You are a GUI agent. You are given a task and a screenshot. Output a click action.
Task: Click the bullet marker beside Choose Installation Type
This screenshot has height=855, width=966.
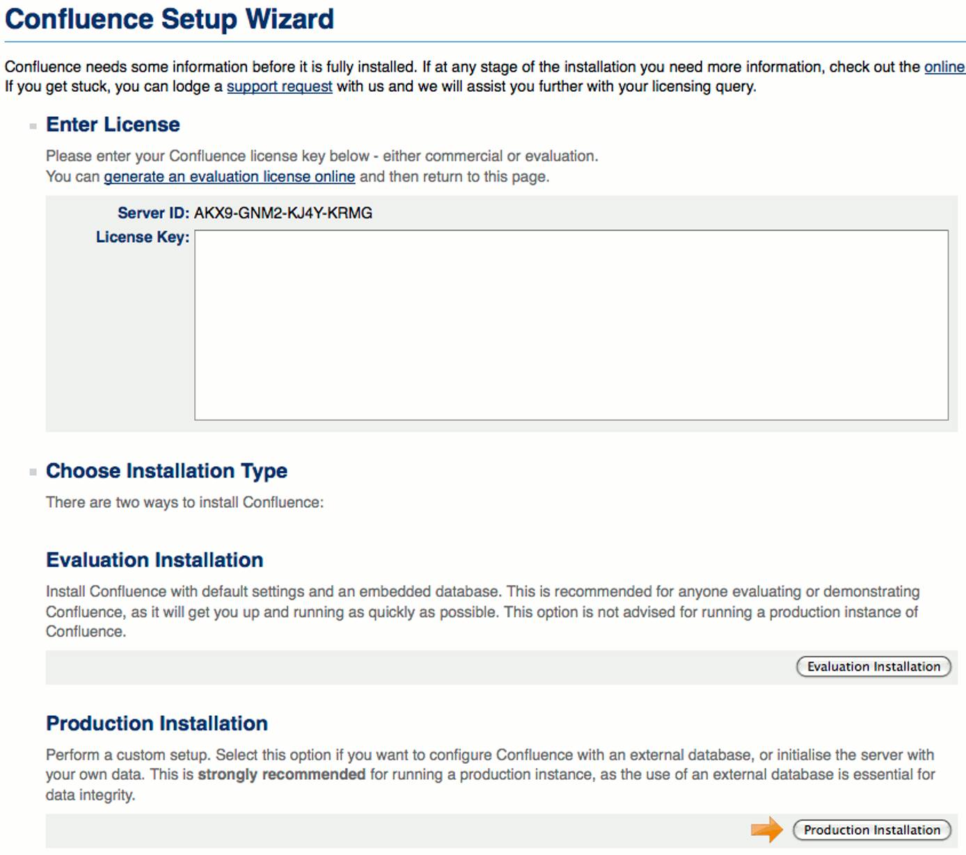pos(32,471)
